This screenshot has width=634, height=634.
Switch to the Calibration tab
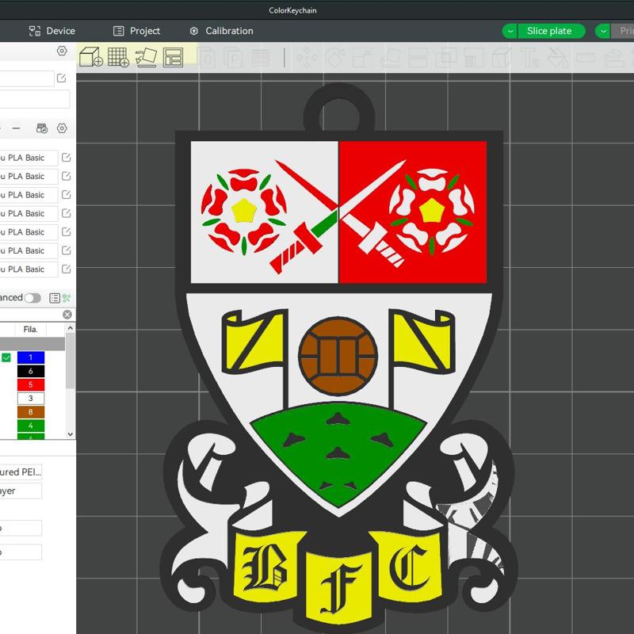(x=221, y=31)
